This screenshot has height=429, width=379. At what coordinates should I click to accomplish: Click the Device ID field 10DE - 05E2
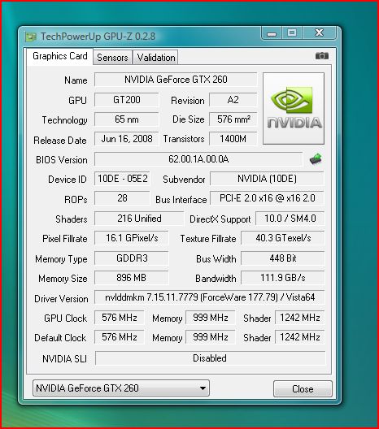click(123, 179)
